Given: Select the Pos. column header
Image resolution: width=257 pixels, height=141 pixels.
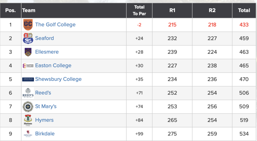Looking at the screenshot, I should pyautogui.click(x=11, y=11).
